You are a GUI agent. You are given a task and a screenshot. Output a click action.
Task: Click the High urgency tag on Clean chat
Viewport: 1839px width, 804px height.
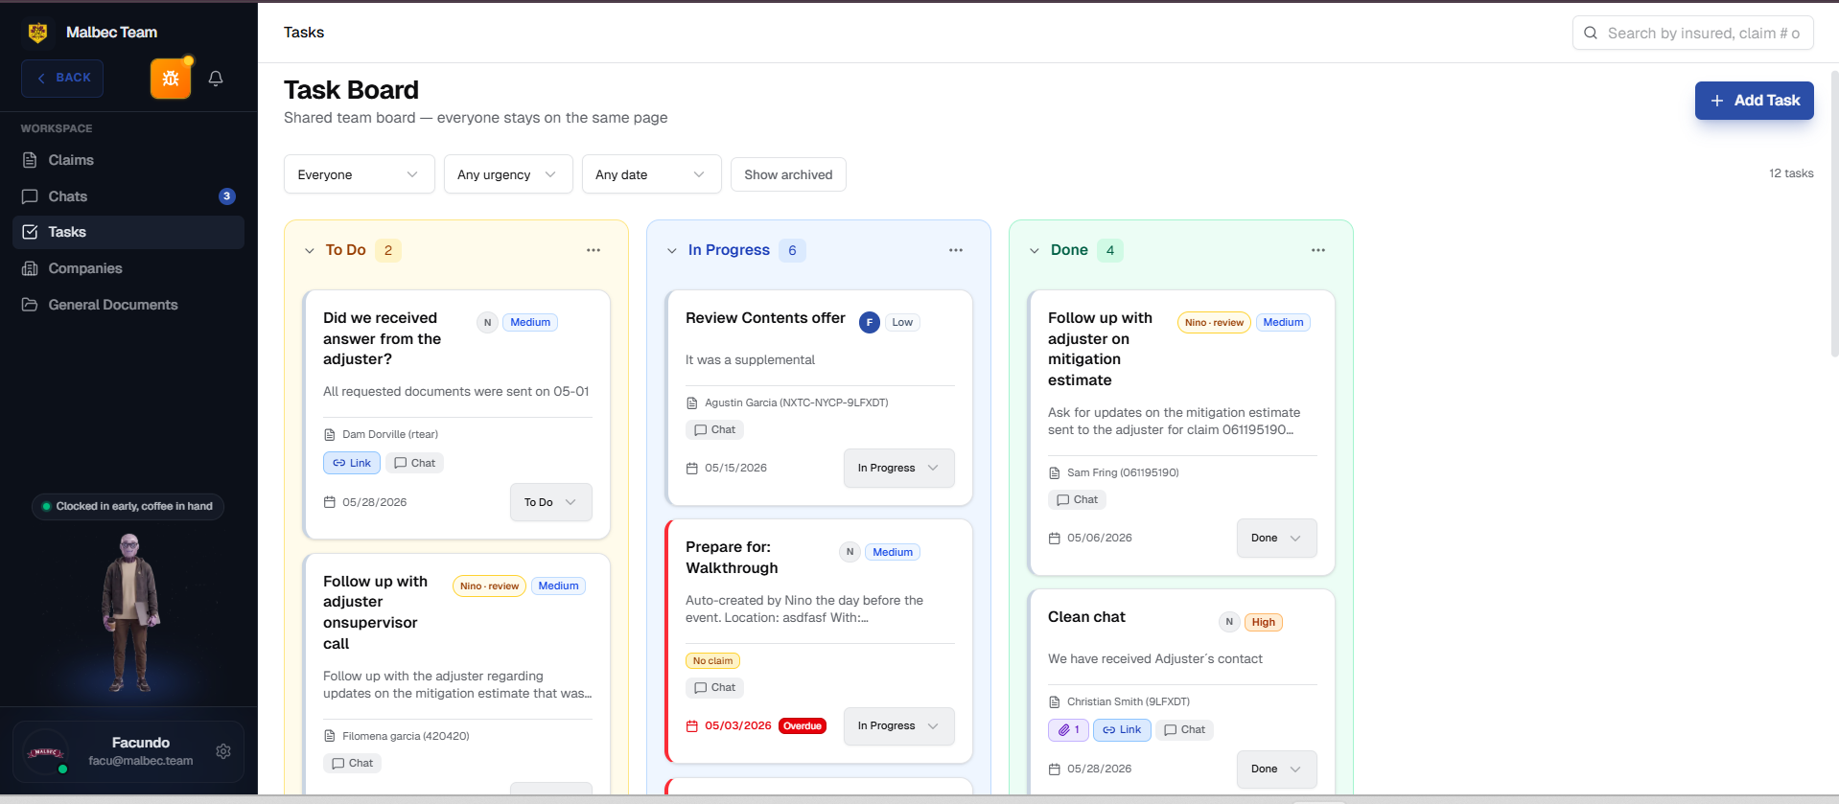(x=1263, y=623)
